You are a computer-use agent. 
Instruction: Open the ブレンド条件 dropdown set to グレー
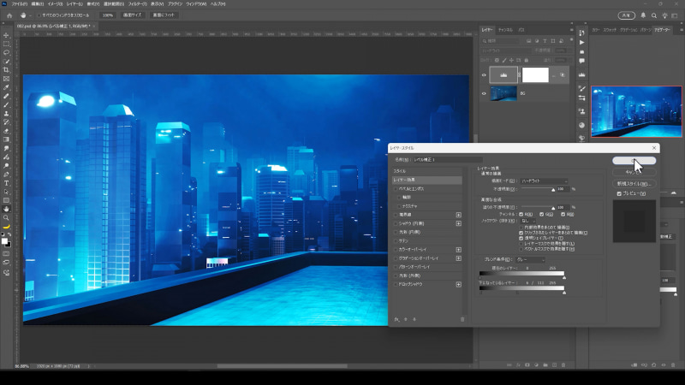click(529, 259)
